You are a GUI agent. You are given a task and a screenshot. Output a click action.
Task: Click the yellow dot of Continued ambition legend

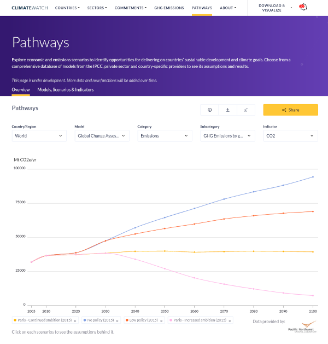pyautogui.click(x=15, y=320)
